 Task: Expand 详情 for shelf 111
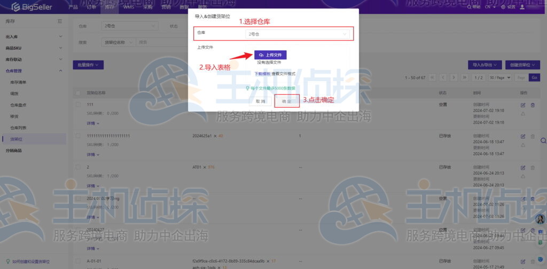point(93,123)
